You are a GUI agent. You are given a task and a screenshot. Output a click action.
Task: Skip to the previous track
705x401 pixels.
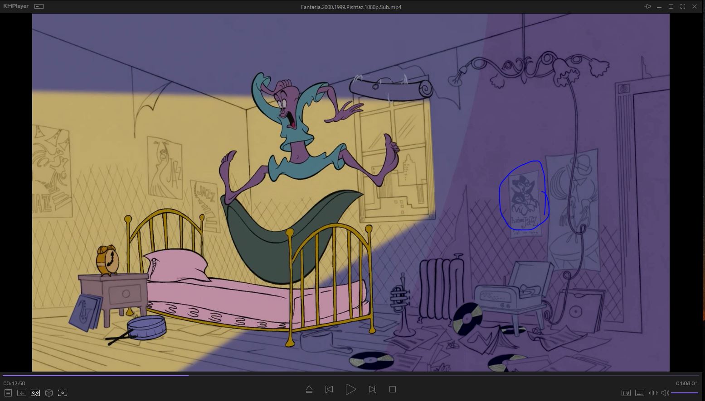tap(329, 389)
